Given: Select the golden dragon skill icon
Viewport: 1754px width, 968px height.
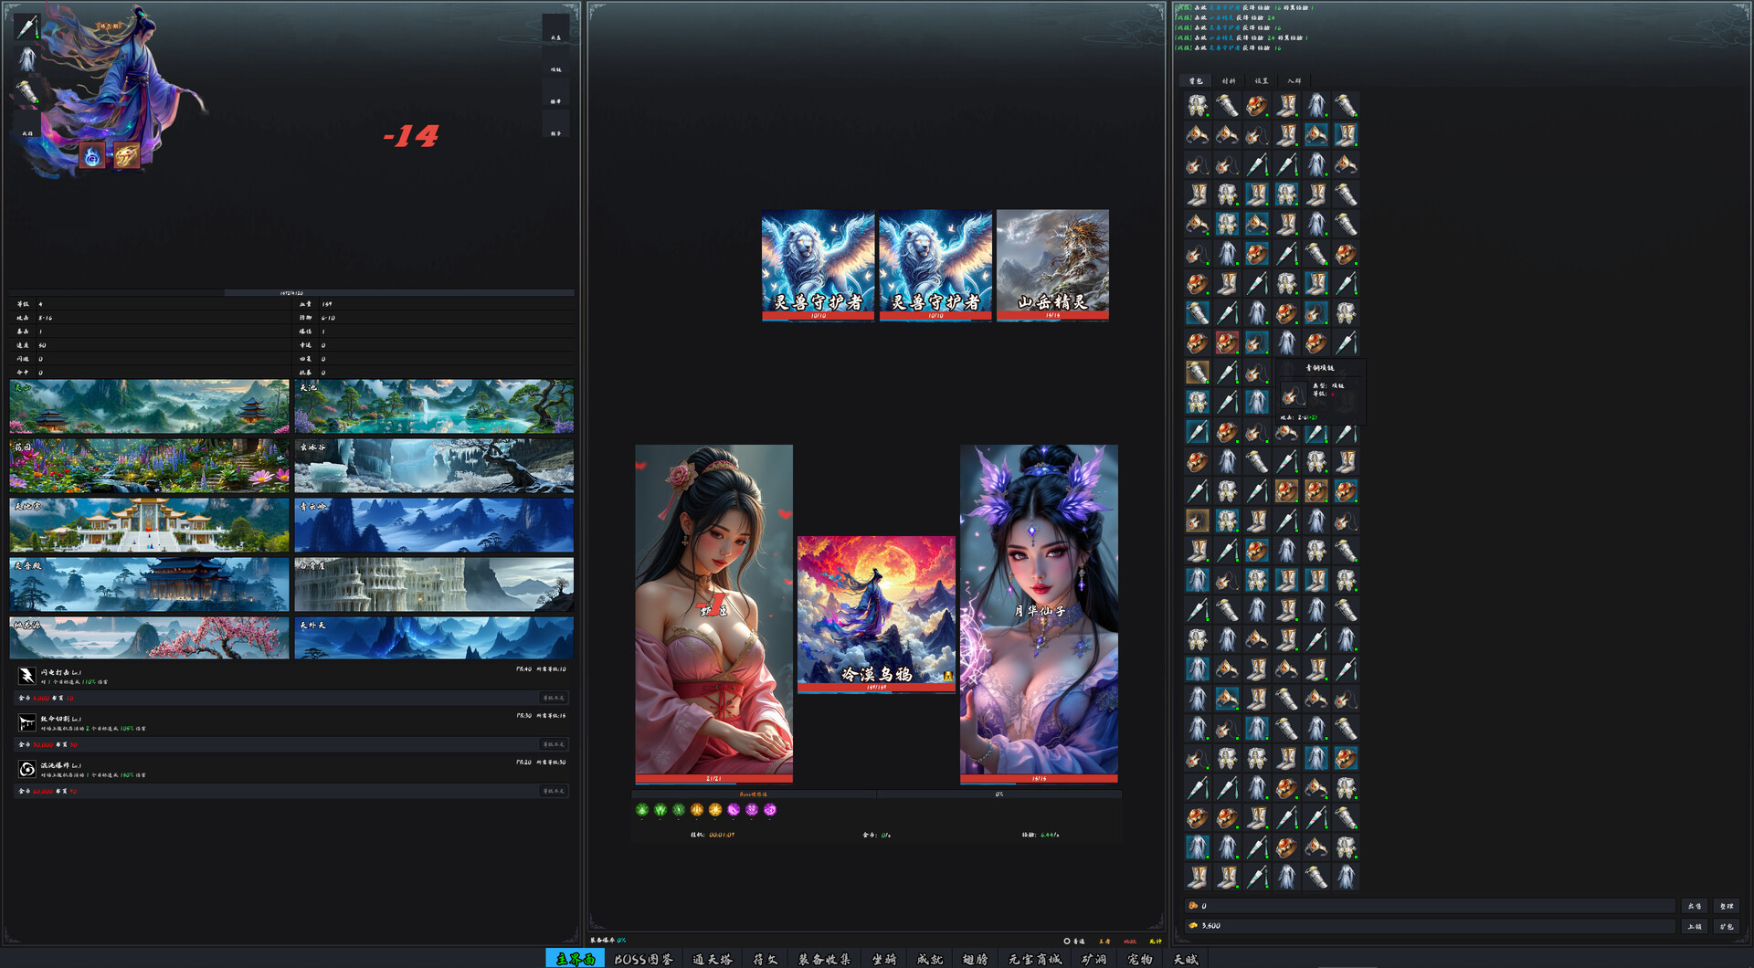Looking at the screenshot, I should pyautogui.click(x=126, y=156).
